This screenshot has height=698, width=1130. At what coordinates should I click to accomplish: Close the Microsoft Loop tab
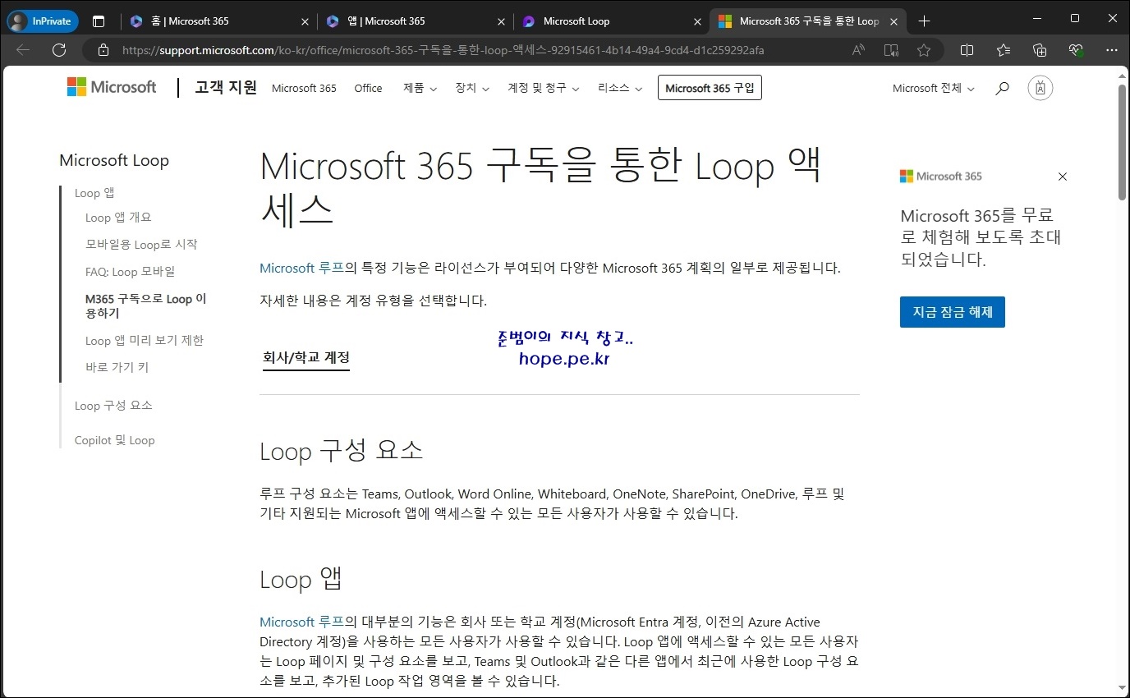(697, 21)
